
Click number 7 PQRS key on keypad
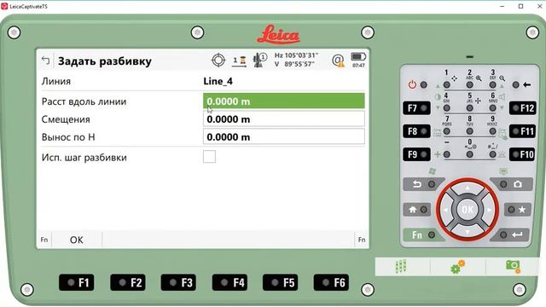click(x=447, y=131)
